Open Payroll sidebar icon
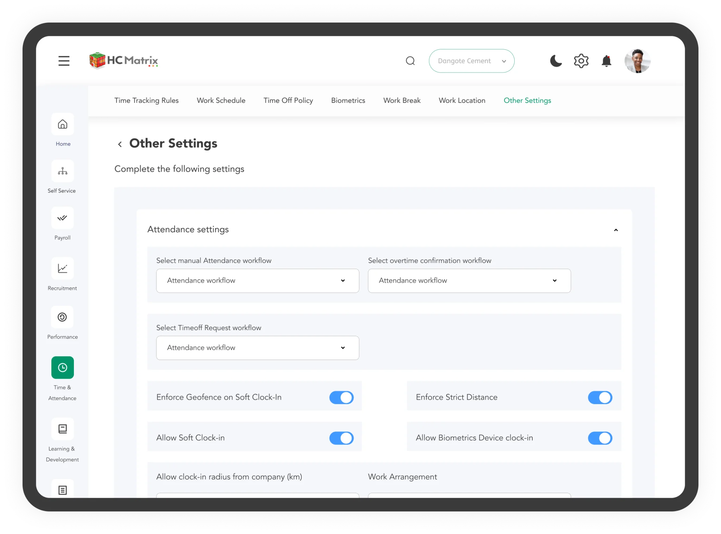Screen dimensions: 721x534 [63, 218]
